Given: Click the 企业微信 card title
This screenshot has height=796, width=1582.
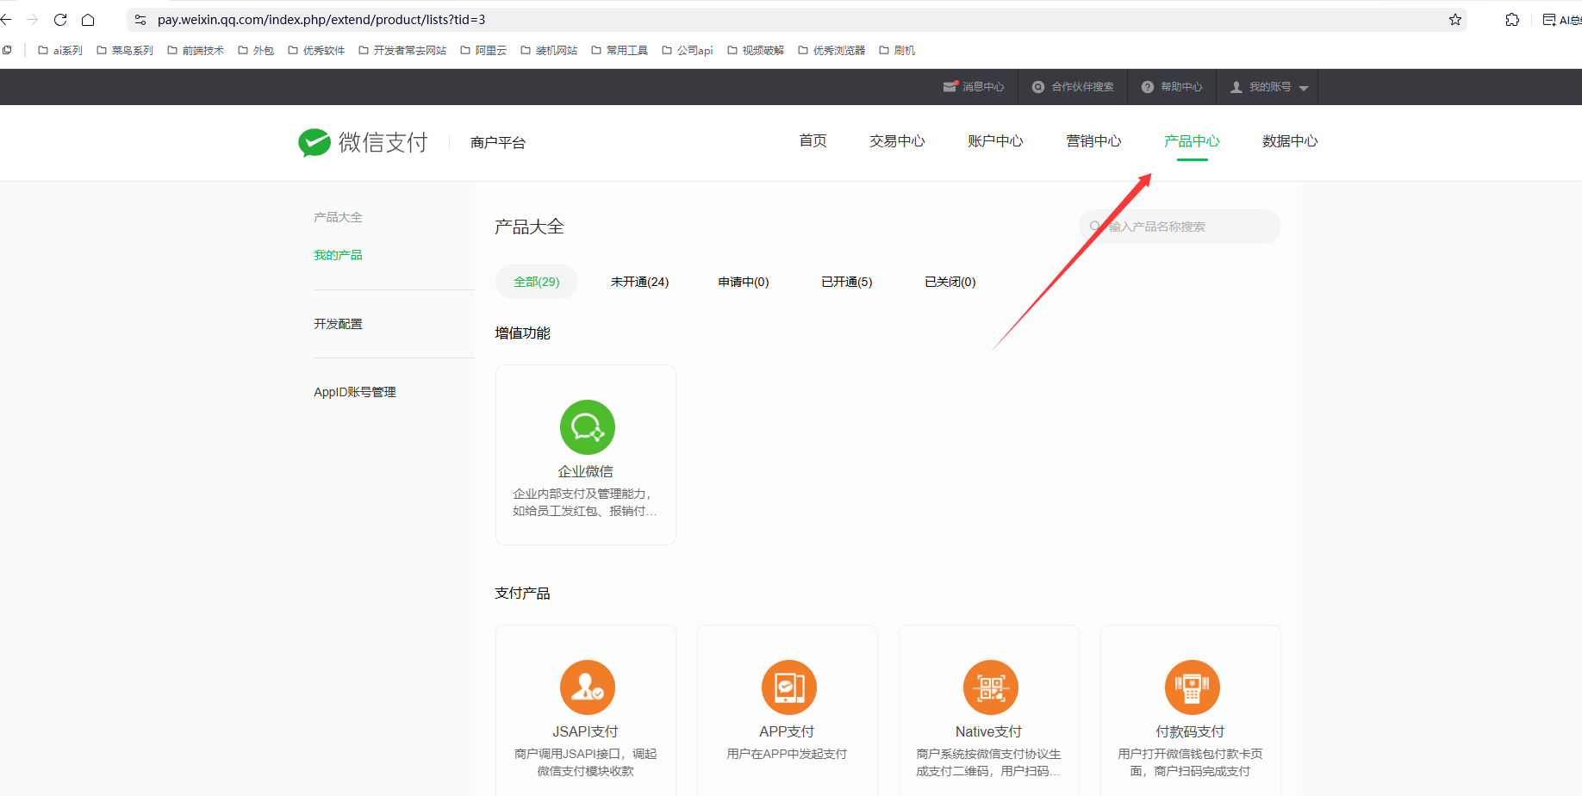Looking at the screenshot, I should 586,471.
